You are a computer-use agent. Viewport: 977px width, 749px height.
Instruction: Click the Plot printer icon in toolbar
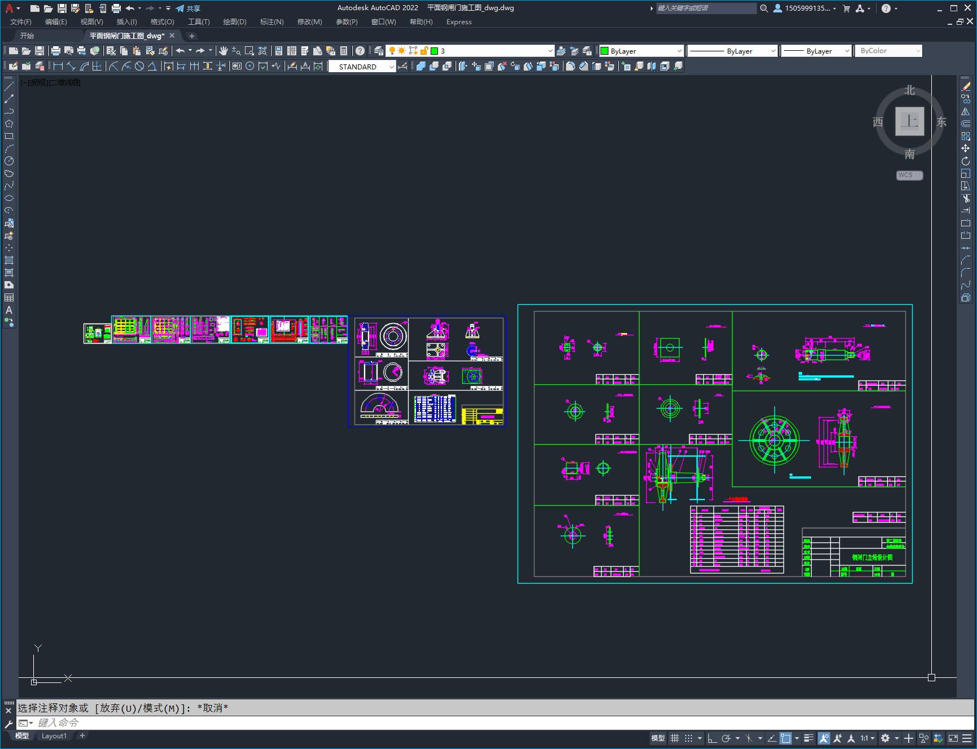[x=56, y=51]
